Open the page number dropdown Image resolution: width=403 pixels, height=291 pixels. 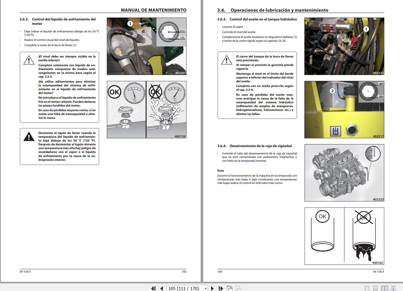click(x=205, y=288)
